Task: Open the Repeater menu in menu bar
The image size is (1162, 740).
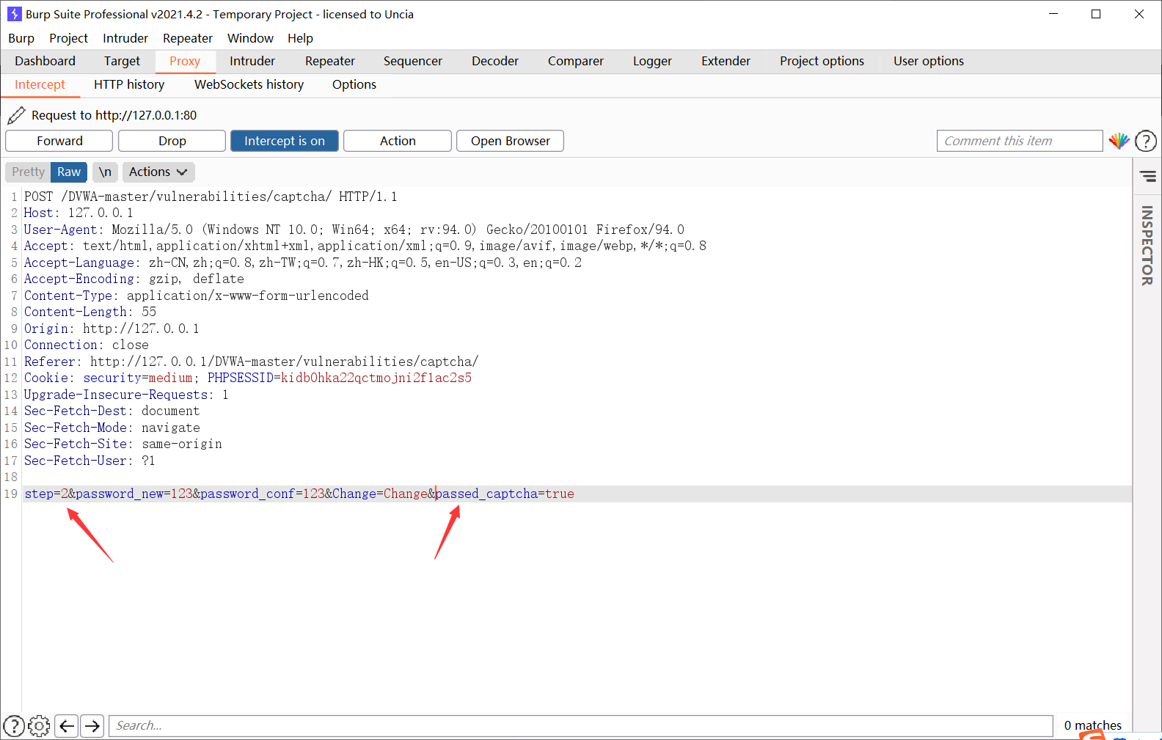Action: coord(188,38)
